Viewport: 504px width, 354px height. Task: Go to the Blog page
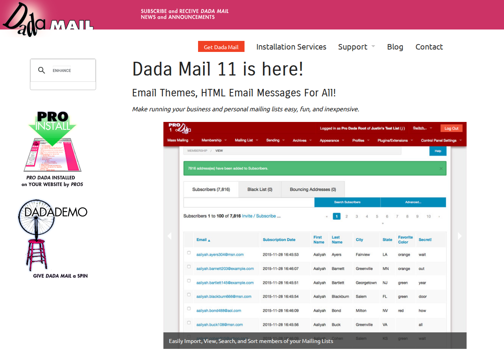pyautogui.click(x=395, y=47)
